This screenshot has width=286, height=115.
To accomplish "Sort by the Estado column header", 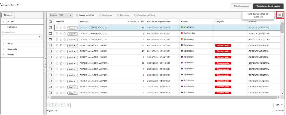I will [196, 22].
